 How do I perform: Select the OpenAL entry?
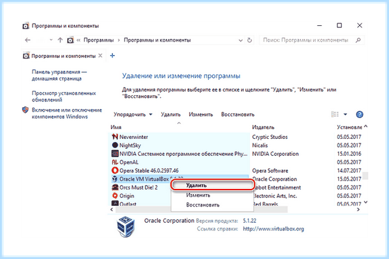click(180, 162)
